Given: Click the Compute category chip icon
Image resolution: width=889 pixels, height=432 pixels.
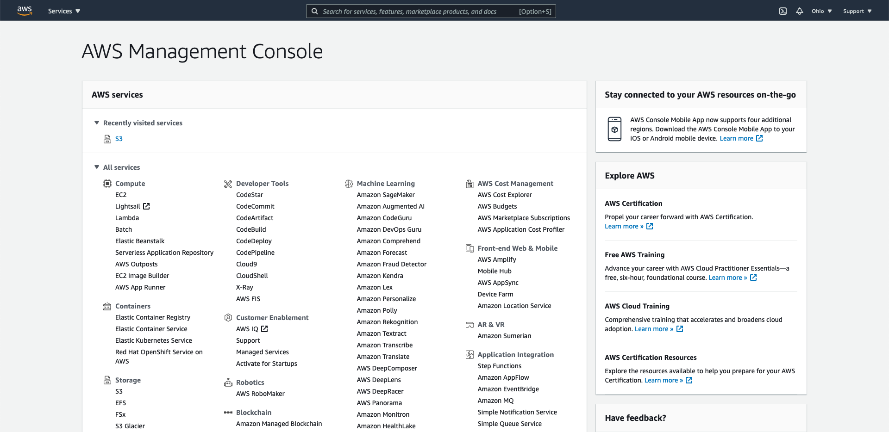Looking at the screenshot, I should [107, 184].
